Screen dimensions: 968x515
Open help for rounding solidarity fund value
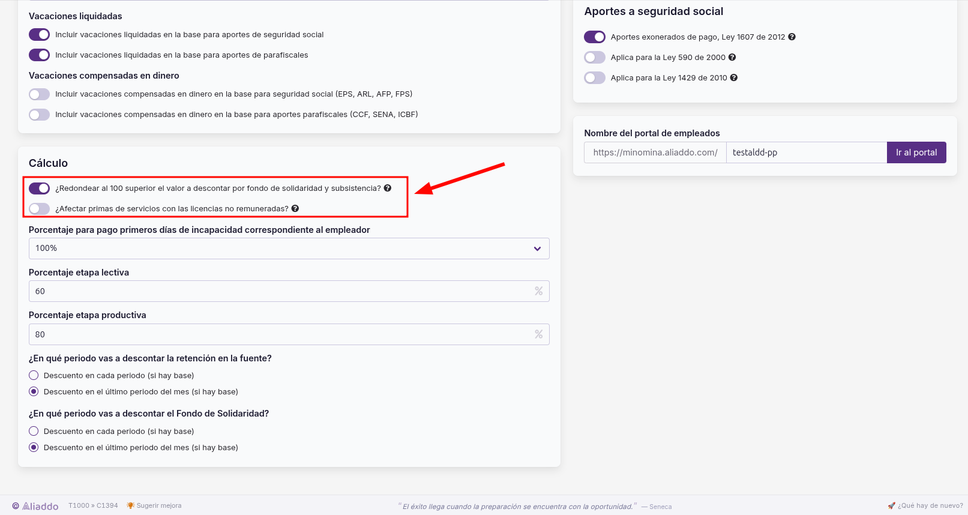388,188
